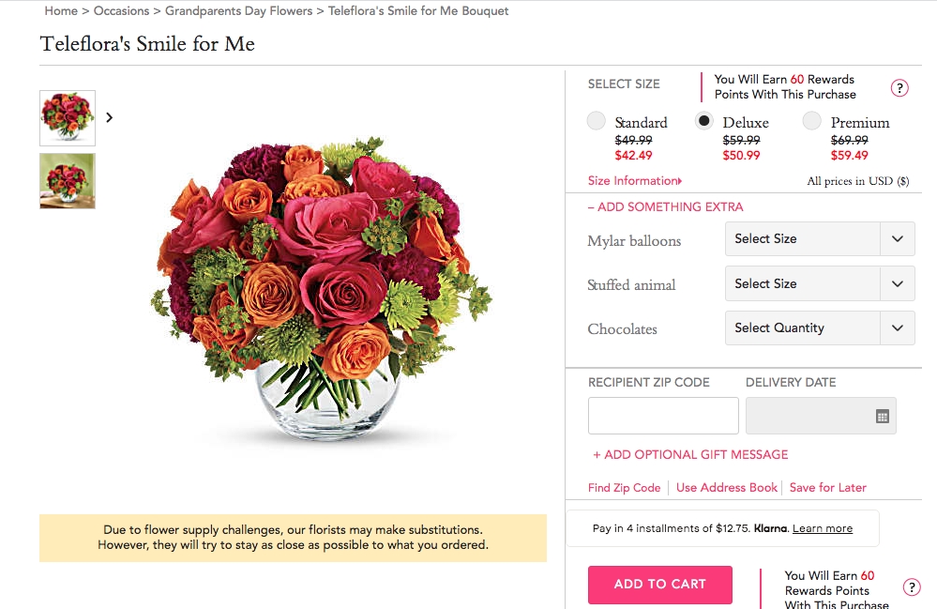Click ADD TO CART

click(659, 584)
